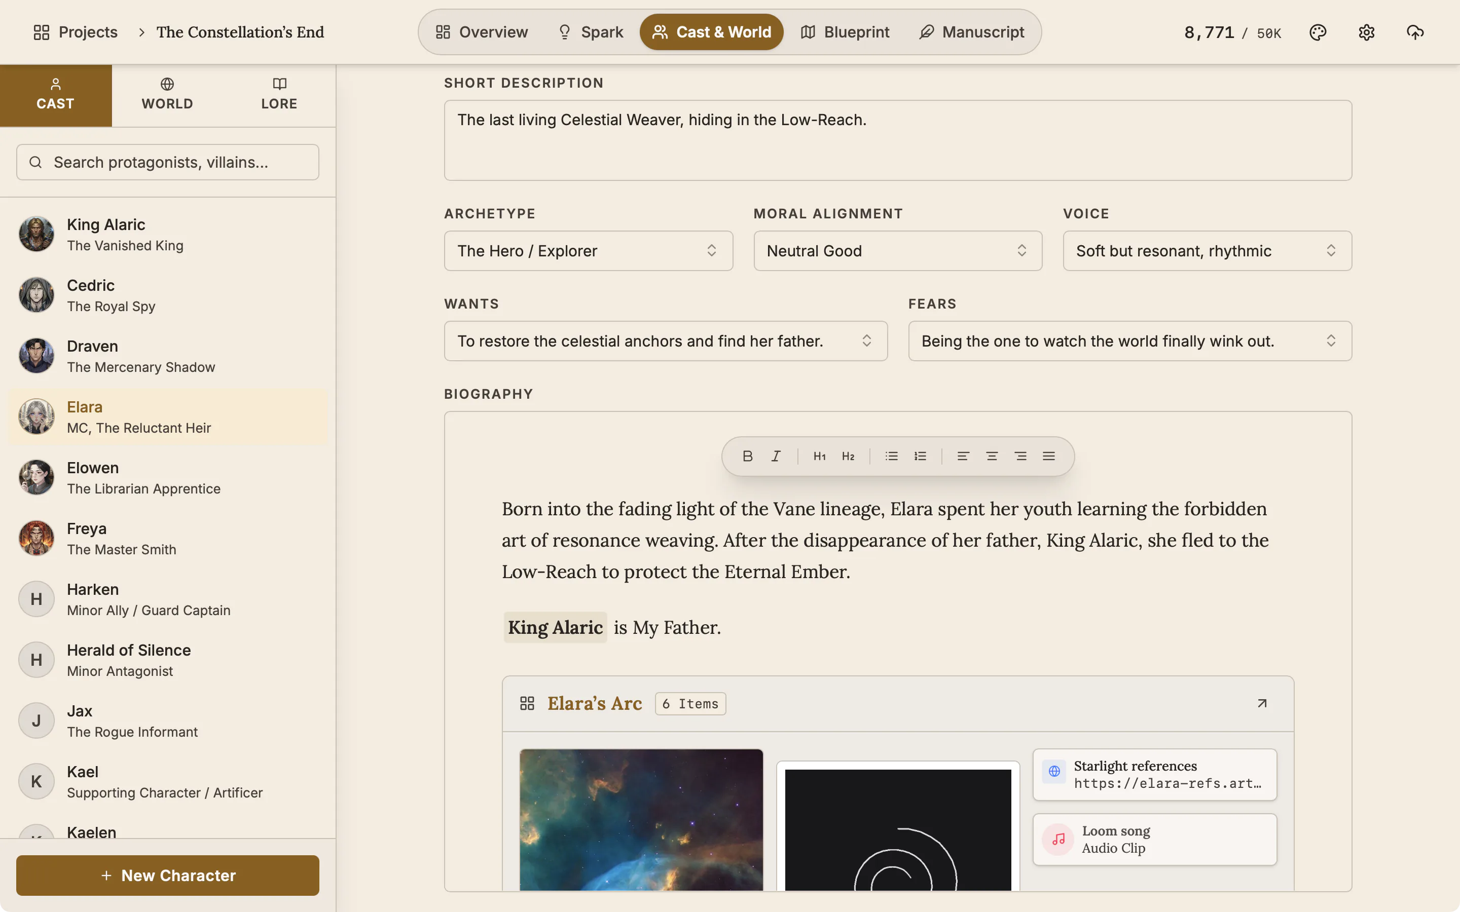The height and width of the screenshot is (912, 1460).
Task: Click the Starlight references globe icon
Action: tap(1054, 771)
